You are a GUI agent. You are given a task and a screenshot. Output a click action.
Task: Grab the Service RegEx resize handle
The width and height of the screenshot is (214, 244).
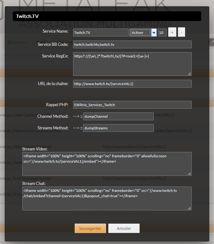coord(189,74)
